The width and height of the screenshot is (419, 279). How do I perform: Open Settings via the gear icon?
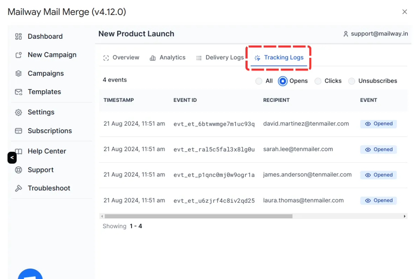click(19, 112)
